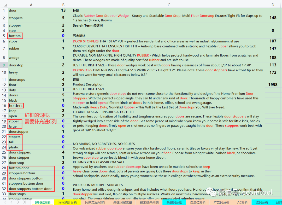The width and height of the screenshot is (282, 205).
Task: Select the 详情 heading cell
Action: click(168, 79)
